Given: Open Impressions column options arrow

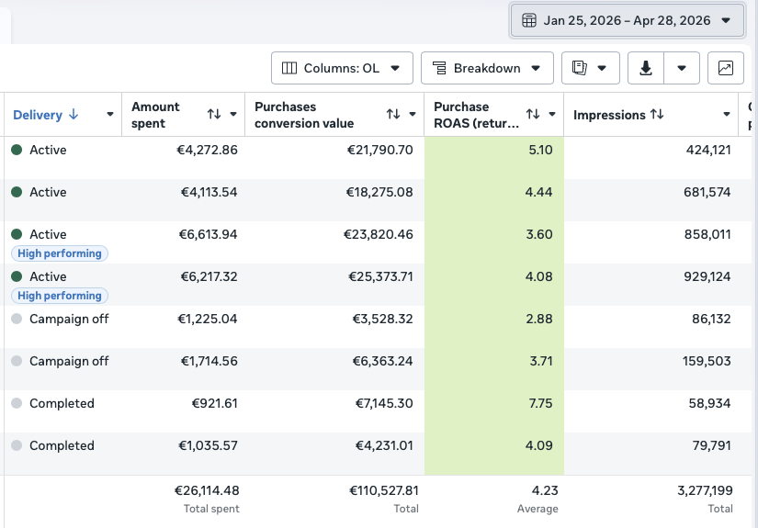Looking at the screenshot, I should click(x=727, y=115).
